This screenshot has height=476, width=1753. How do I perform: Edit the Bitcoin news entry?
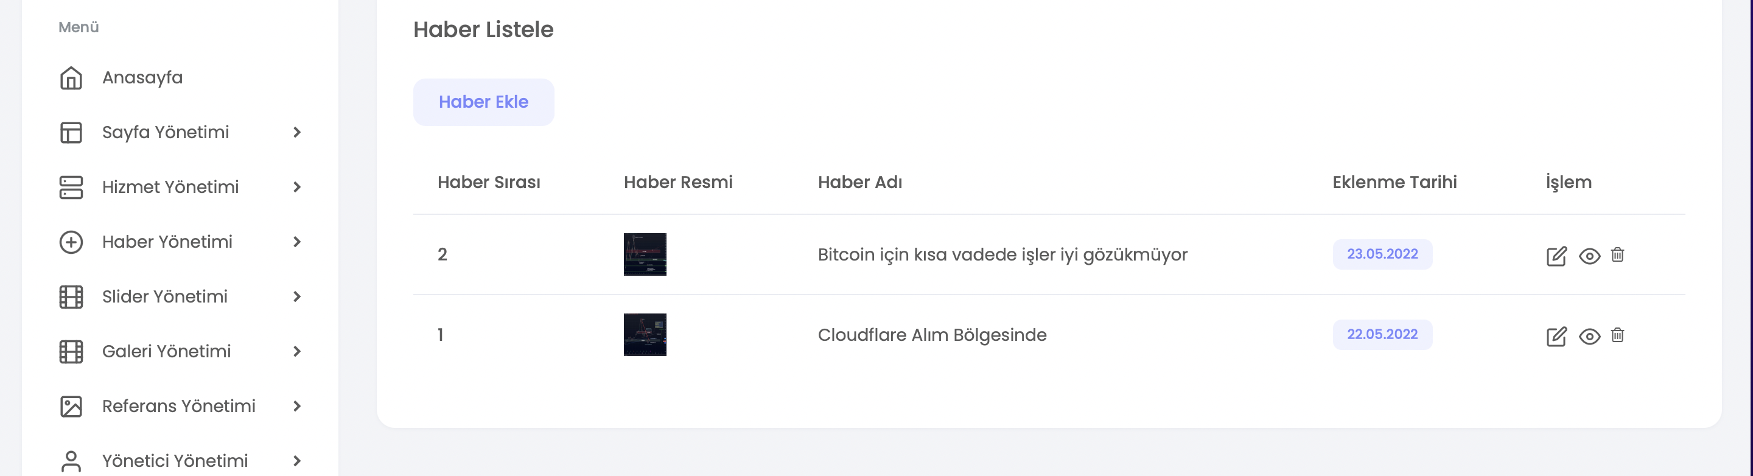point(1556,256)
